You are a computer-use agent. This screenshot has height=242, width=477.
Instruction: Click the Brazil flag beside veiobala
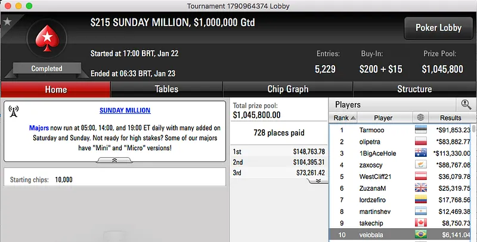pos(422,235)
